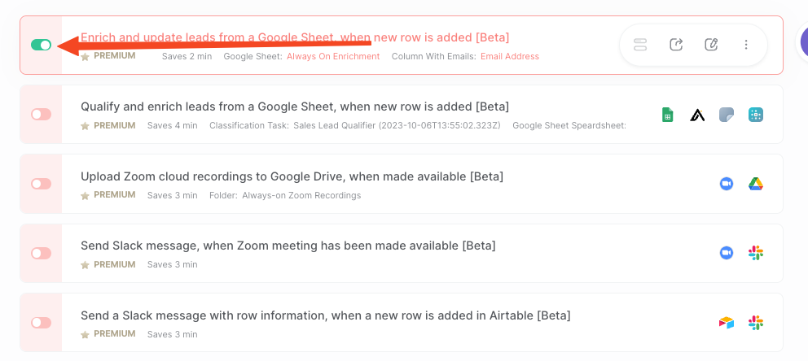Image resolution: width=808 pixels, height=361 pixels.
Task: Click the share icon in first row
Action: tap(676, 45)
